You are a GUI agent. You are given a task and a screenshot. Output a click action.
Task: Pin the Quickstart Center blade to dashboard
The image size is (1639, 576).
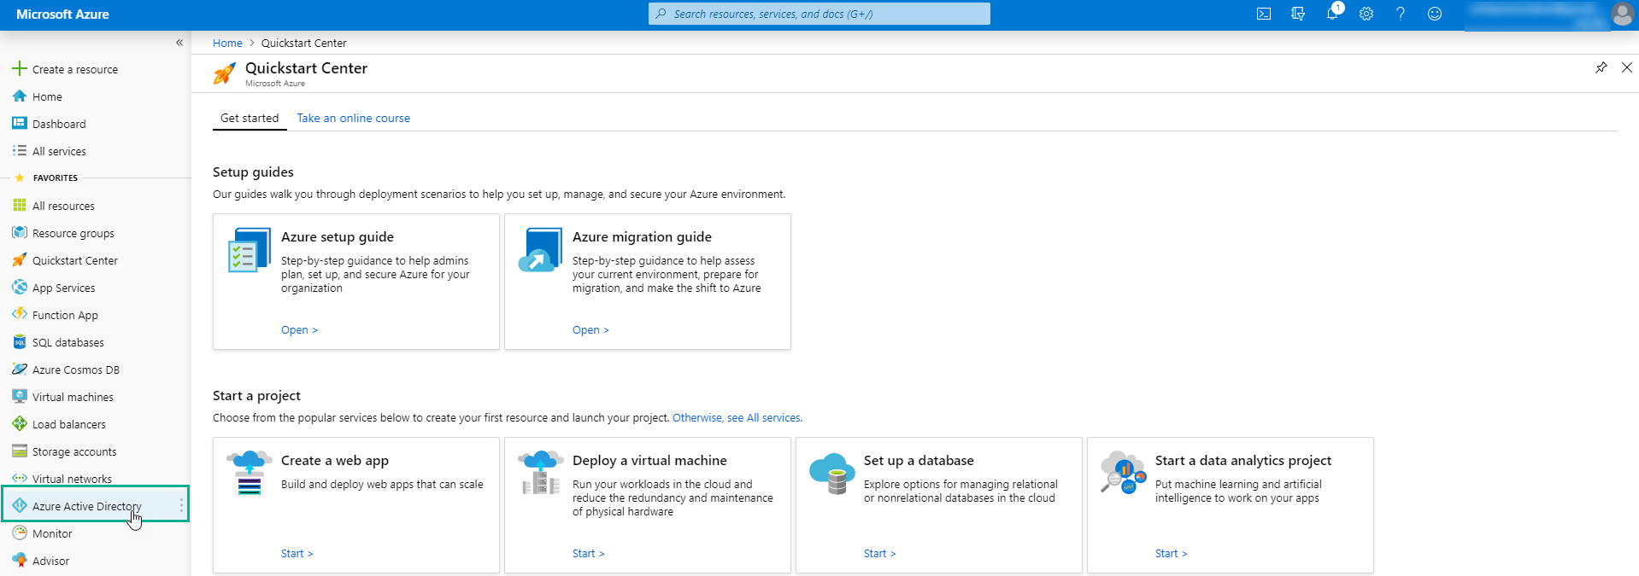1601,67
